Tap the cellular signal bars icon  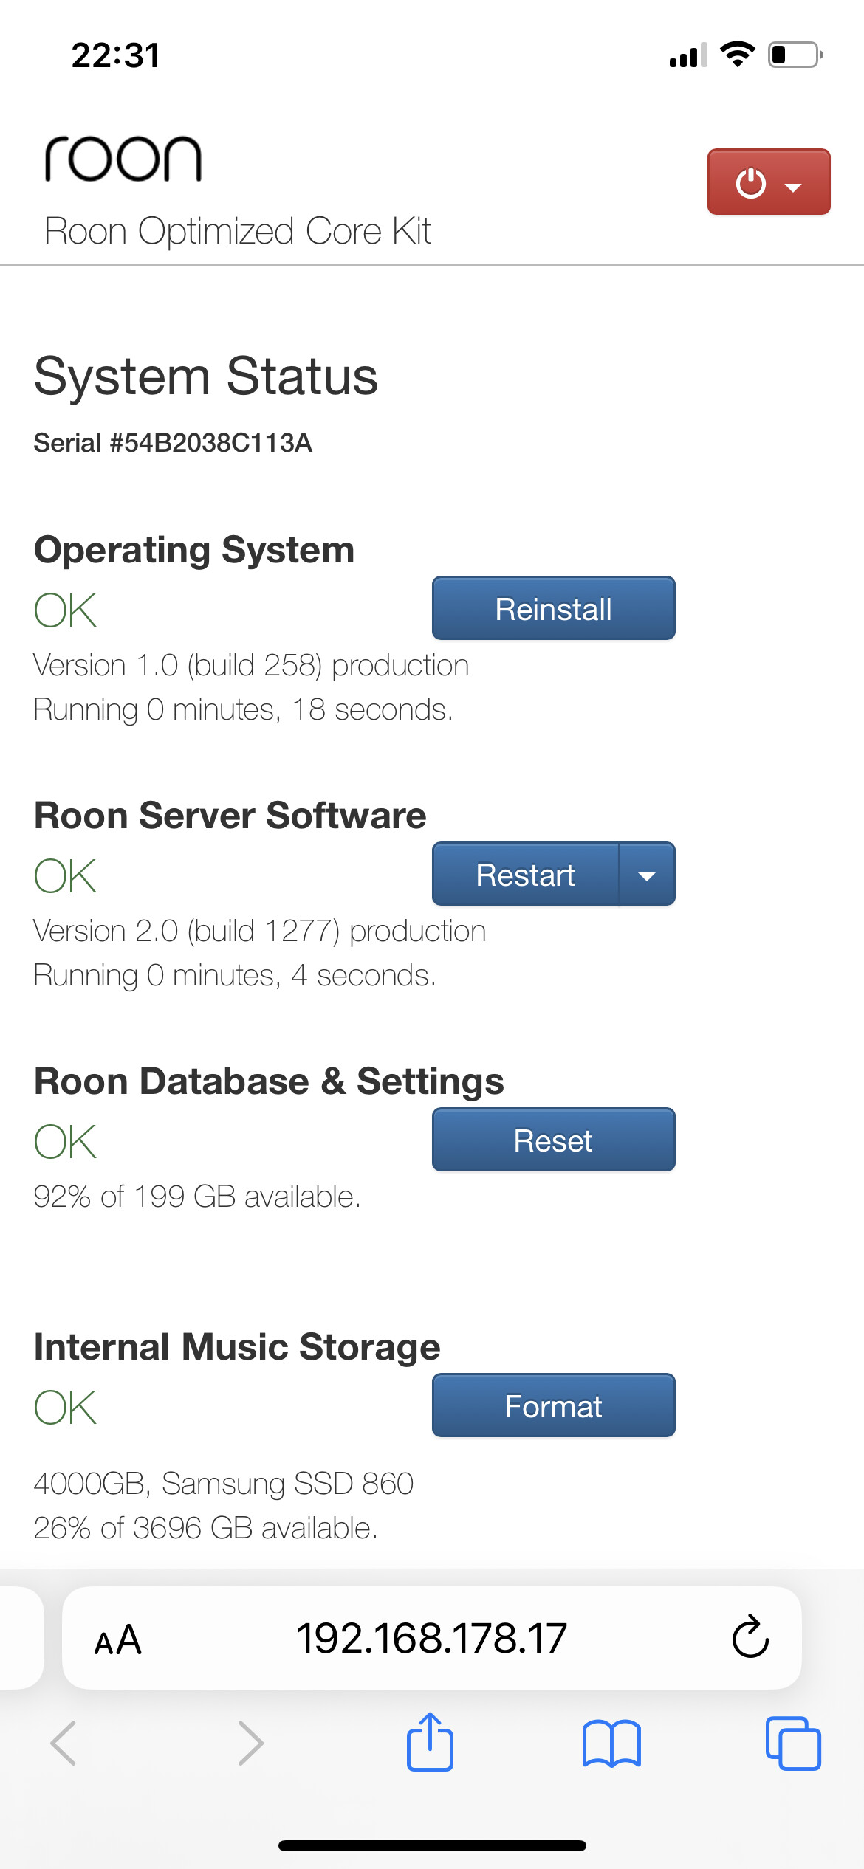tap(688, 55)
